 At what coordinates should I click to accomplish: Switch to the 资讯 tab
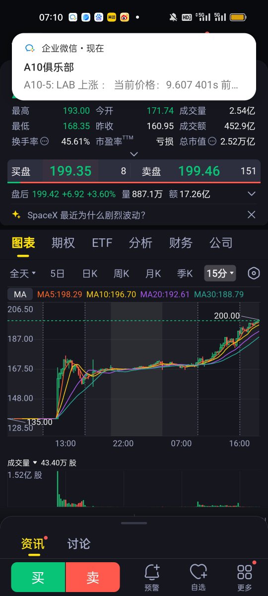[x=33, y=543]
